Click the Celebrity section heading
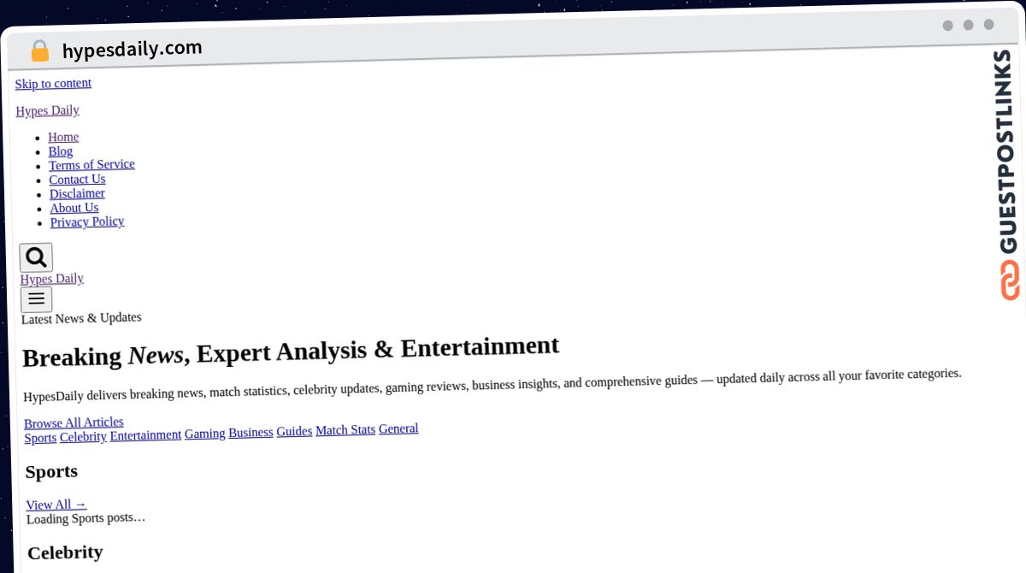The image size is (1026, 573). pos(65,552)
